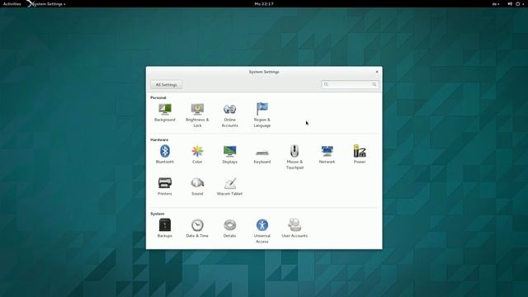The width and height of the screenshot is (528, 297).
Task: Open the clock calendar in top bar
Action: pos(264,3)
